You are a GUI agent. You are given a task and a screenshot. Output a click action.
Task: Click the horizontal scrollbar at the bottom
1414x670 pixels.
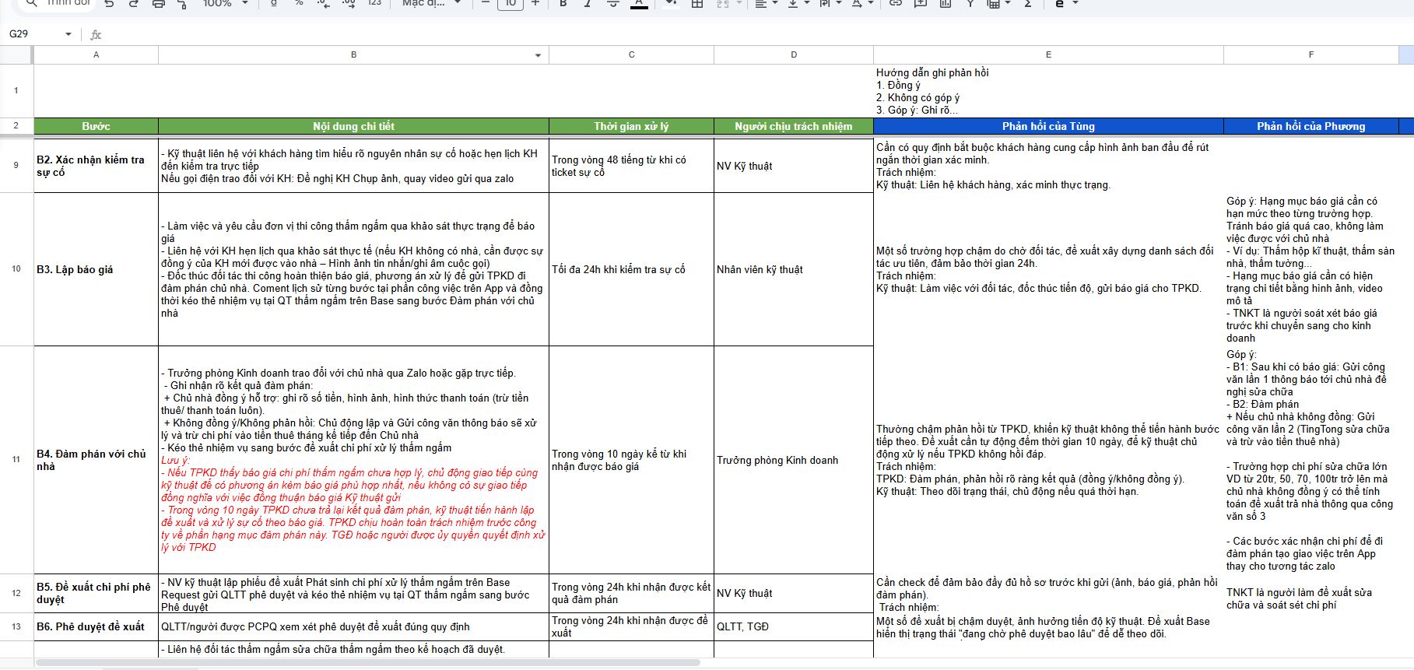[x=367, y=663]
